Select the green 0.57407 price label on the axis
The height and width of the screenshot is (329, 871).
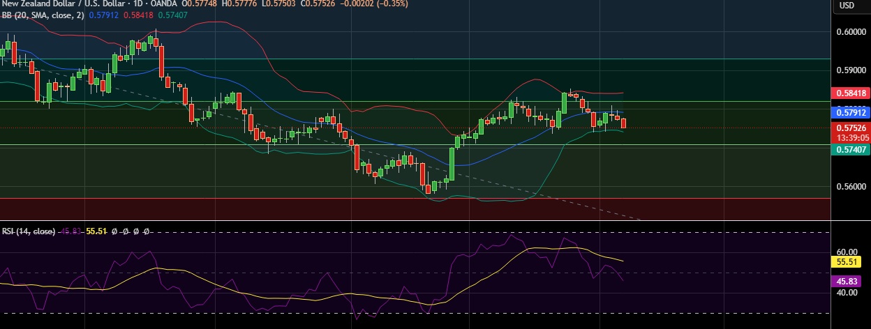coord(851,149)
